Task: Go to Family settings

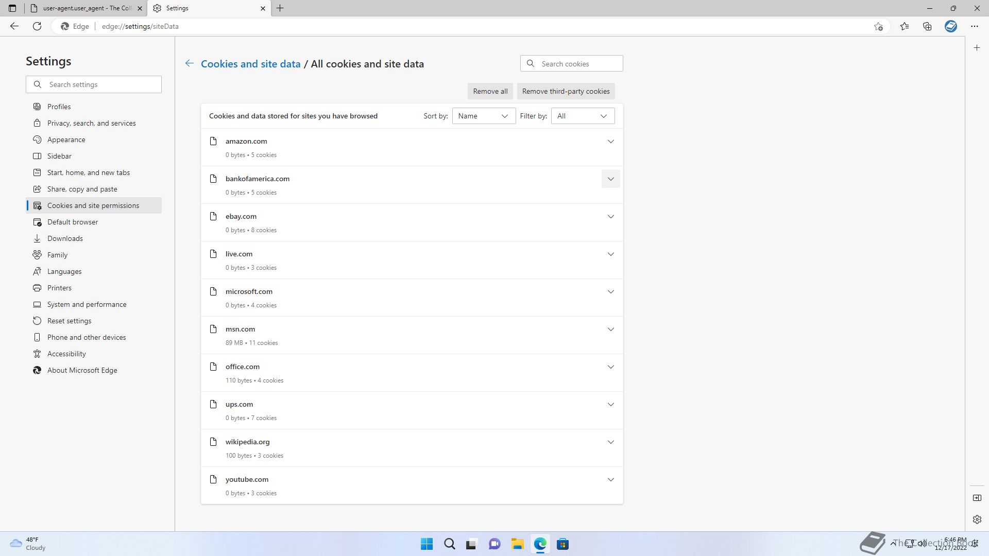Action: (94, 255)
